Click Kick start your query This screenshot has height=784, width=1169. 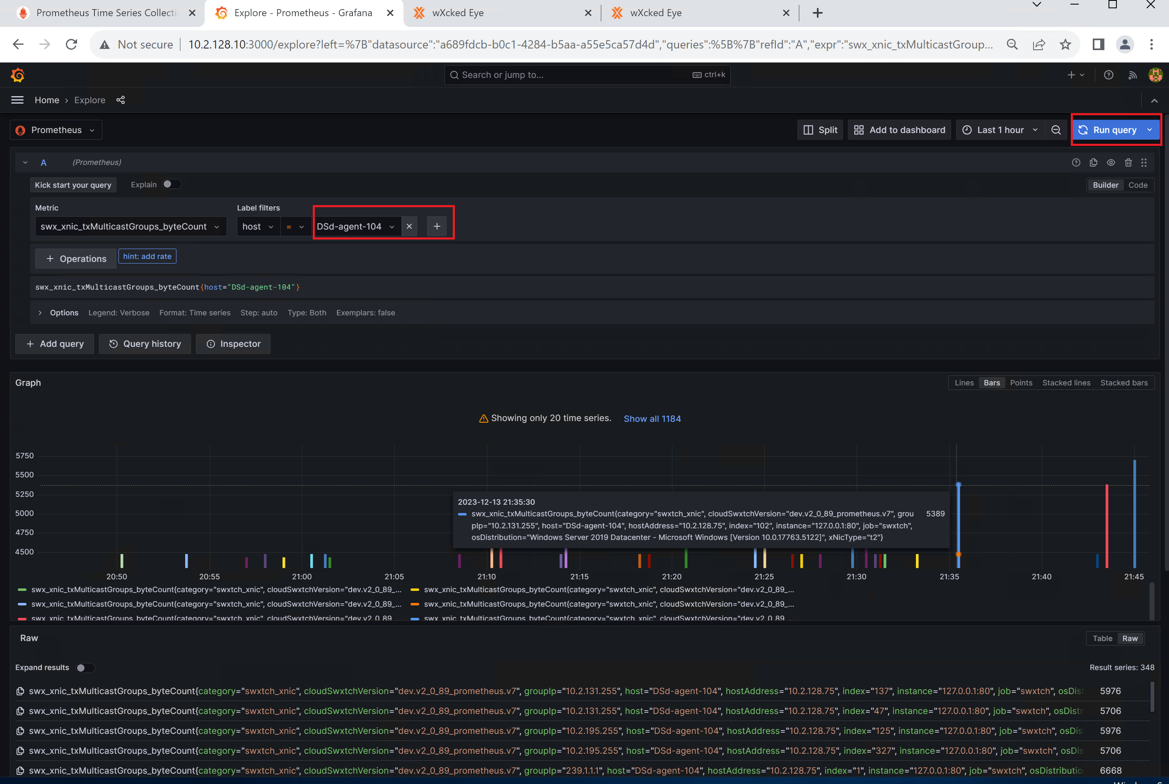coord(73,185)
